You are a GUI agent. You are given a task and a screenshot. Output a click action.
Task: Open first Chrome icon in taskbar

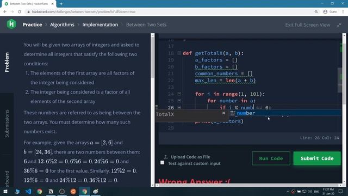[x=40, y=192]
